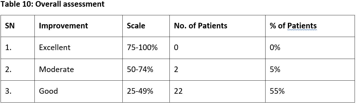Select the No. of Patients header

217,26
